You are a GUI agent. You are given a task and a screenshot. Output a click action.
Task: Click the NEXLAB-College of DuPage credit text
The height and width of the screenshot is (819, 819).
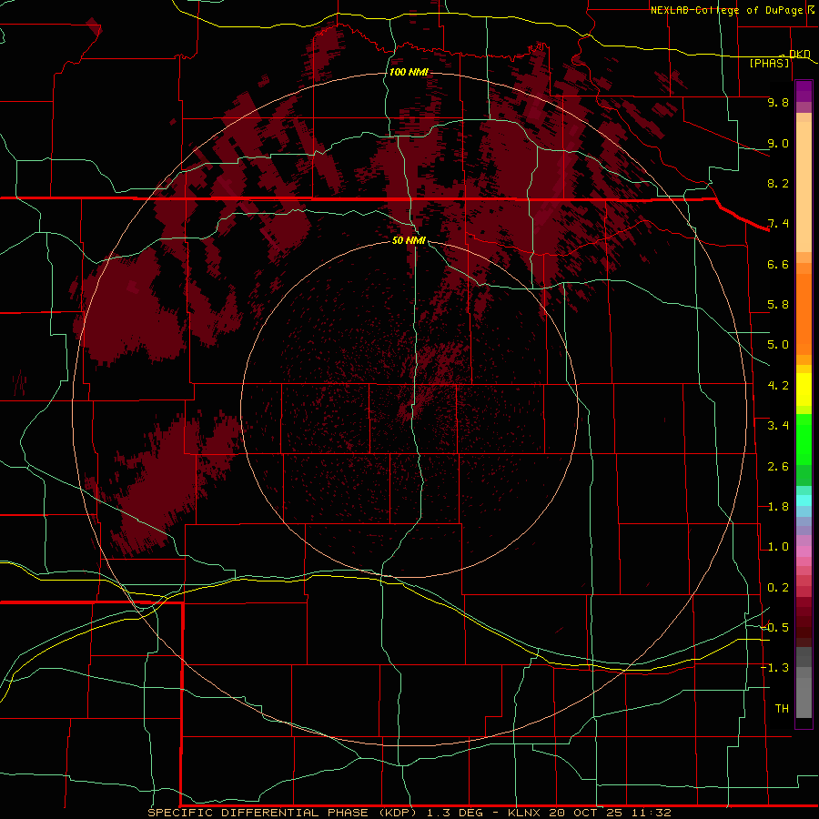726,10
